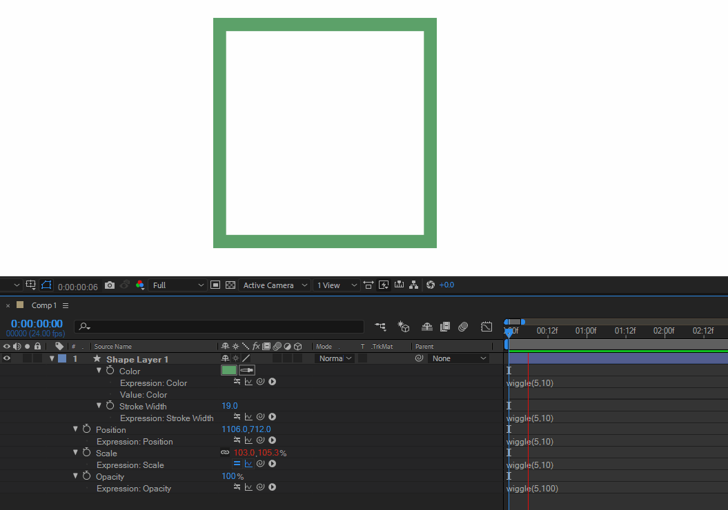Close the Comp 1 timeline tab
Viewport: 728px width, 510px height.
tap(8, 306)
